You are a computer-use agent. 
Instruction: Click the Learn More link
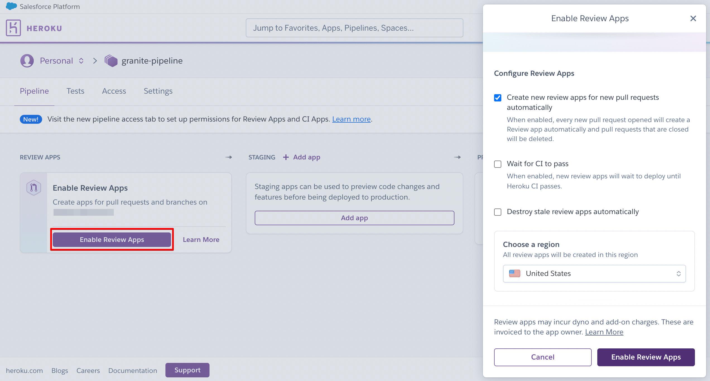coord(201,239)
